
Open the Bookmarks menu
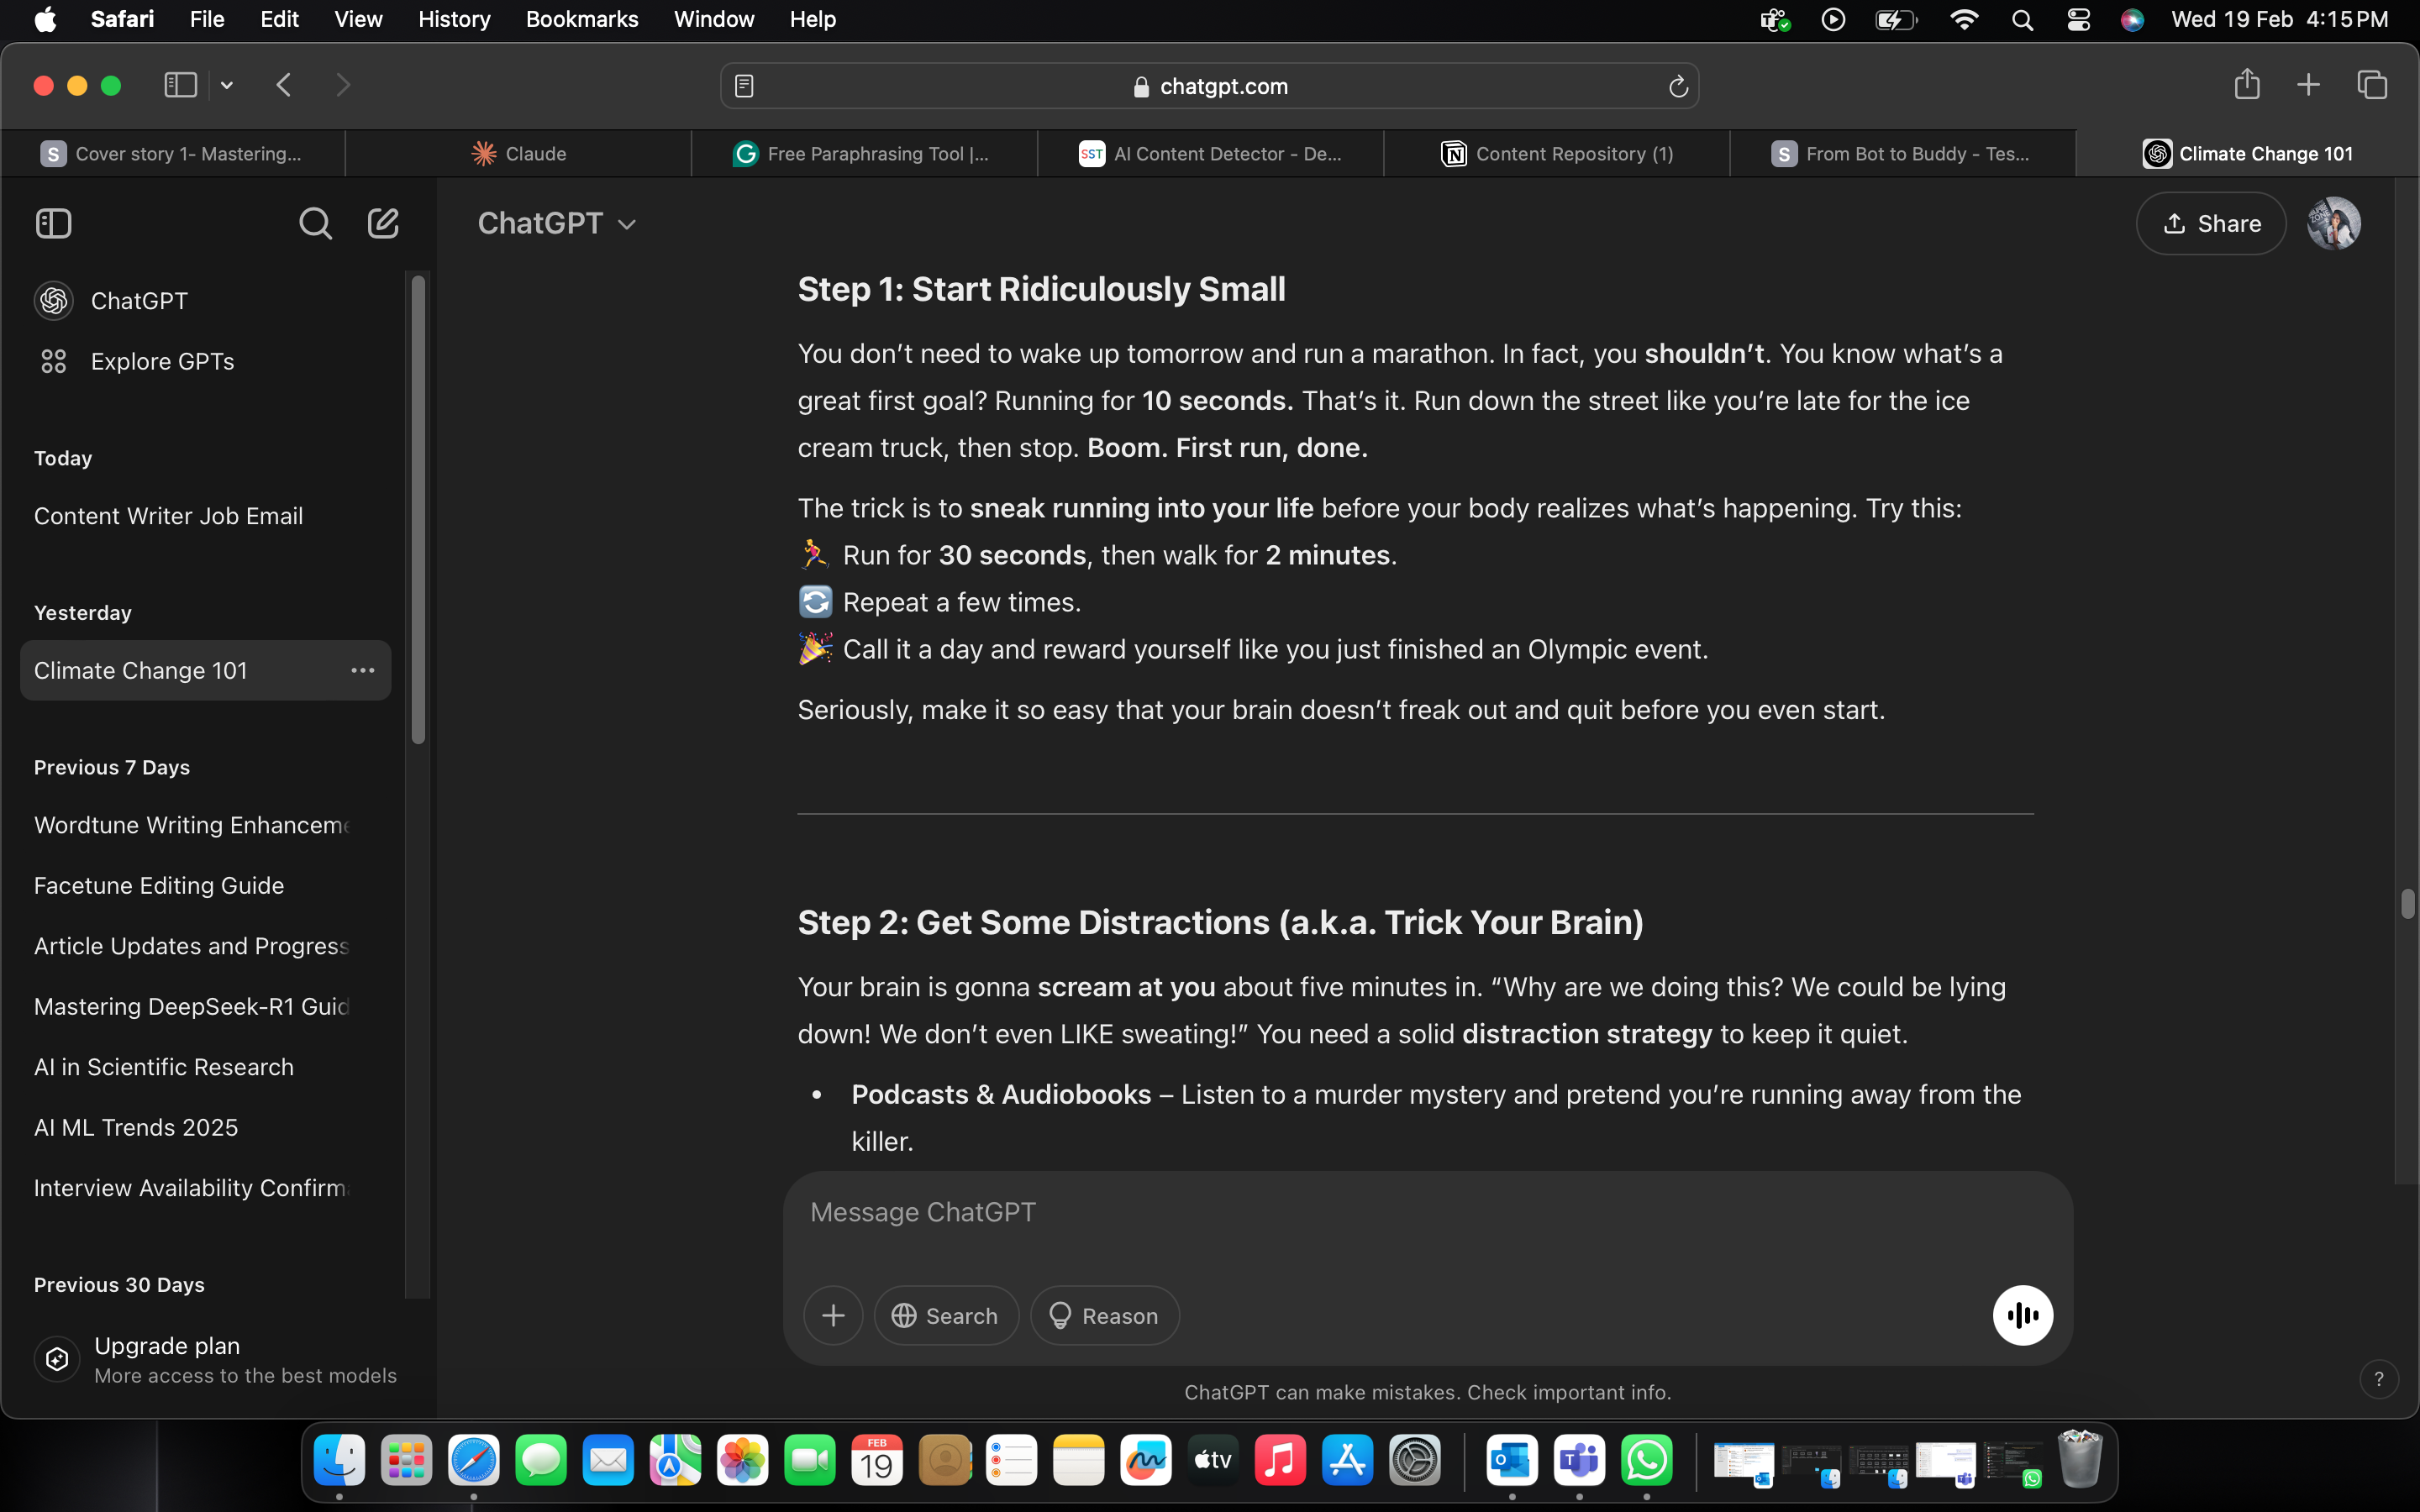[582, 19]
